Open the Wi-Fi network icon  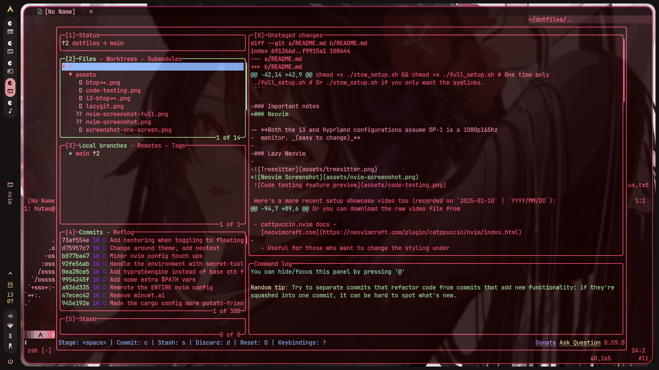pos(10,326)
